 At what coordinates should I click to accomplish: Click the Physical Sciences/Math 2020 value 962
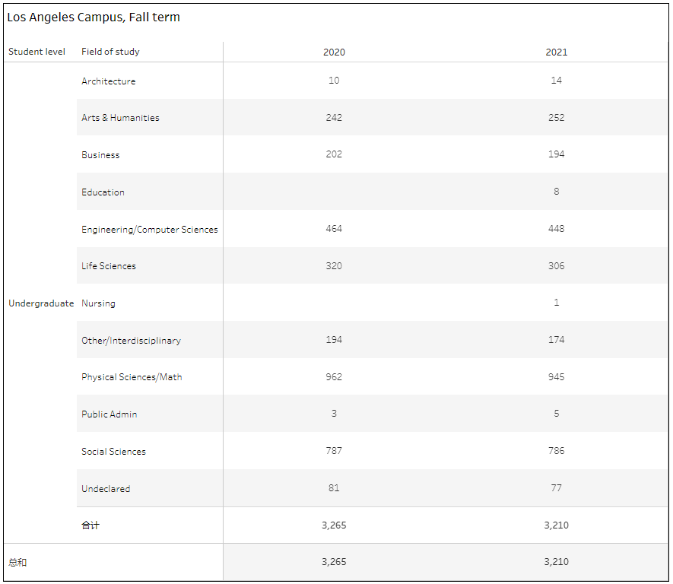[x=334, y=376]
